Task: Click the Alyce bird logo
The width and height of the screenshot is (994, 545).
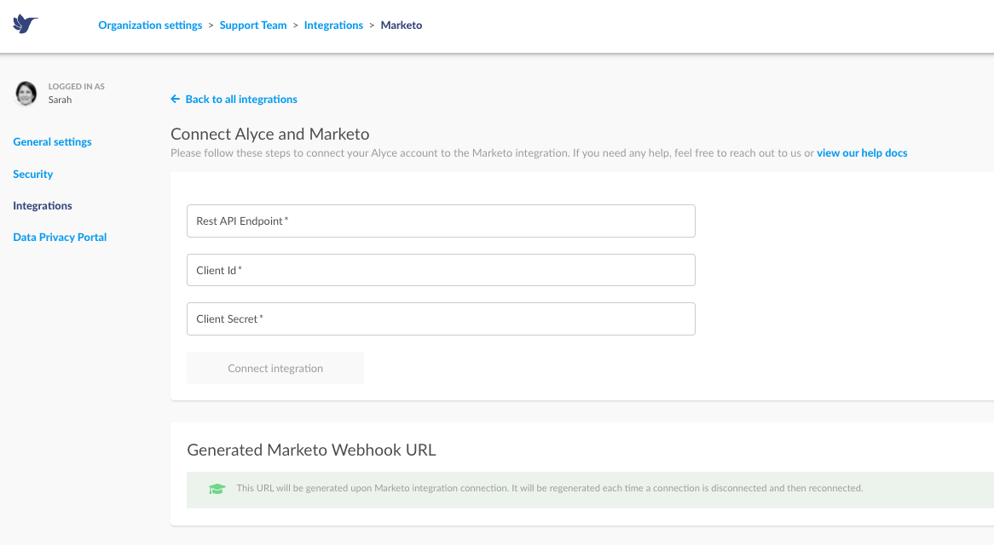Action: coord(26,24)
